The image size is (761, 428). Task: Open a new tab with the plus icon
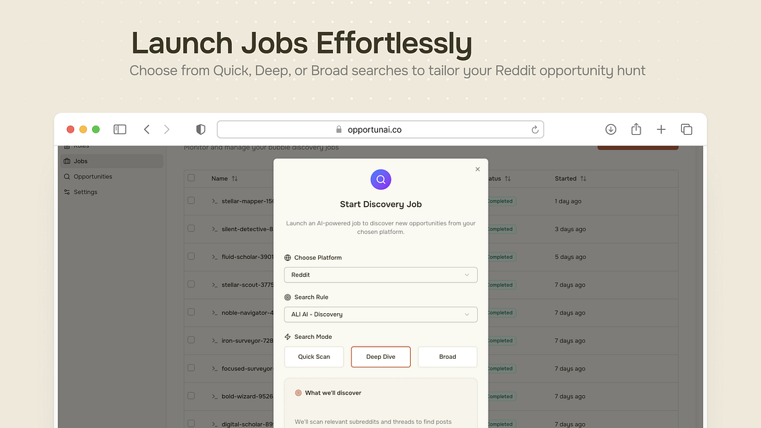click(x=661, y=129)
